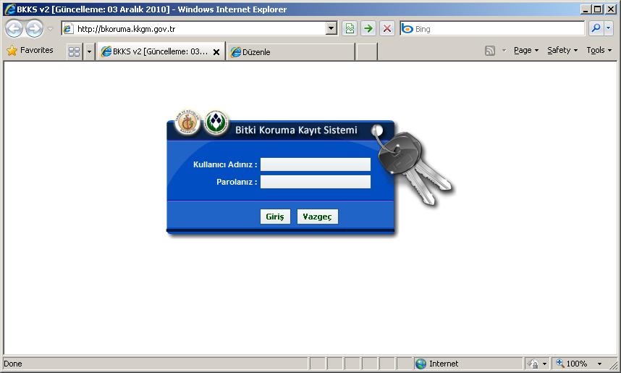Open the Favorites star panel
This screenshot has width=621, height=373.
(30, 51)
